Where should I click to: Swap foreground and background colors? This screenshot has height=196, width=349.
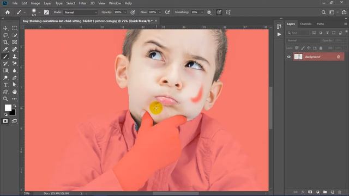[x=15, y=106]
